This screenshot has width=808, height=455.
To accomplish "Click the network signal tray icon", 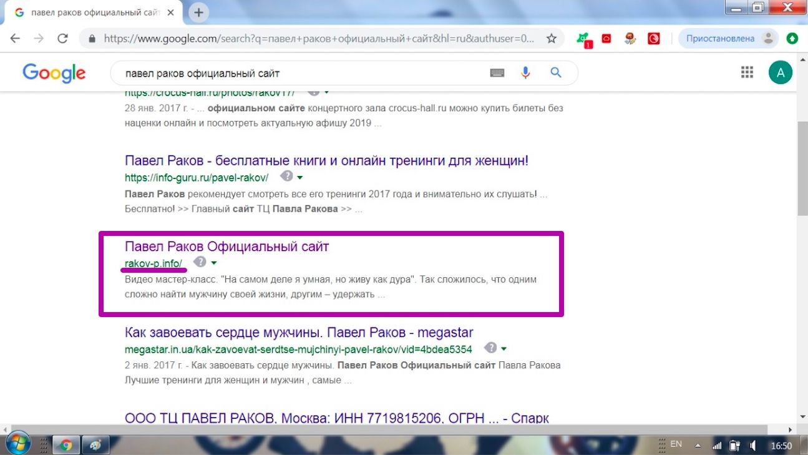I will (718, 446).
